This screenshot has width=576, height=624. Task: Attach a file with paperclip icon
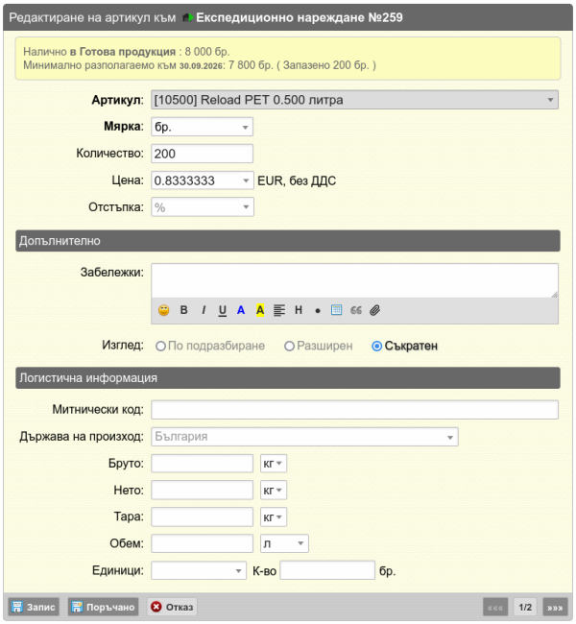click(x=375, y=310)
